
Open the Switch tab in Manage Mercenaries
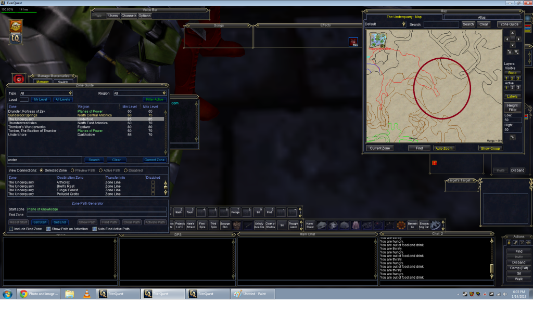(x=63, y=82)
